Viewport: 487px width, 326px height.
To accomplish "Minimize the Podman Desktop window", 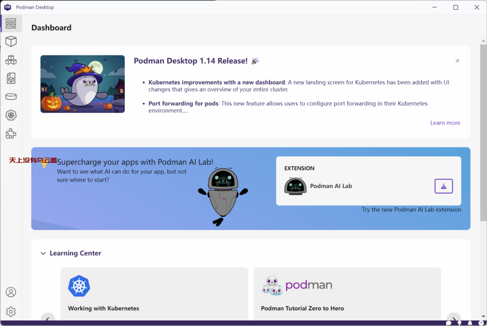I will coord(435,7).
